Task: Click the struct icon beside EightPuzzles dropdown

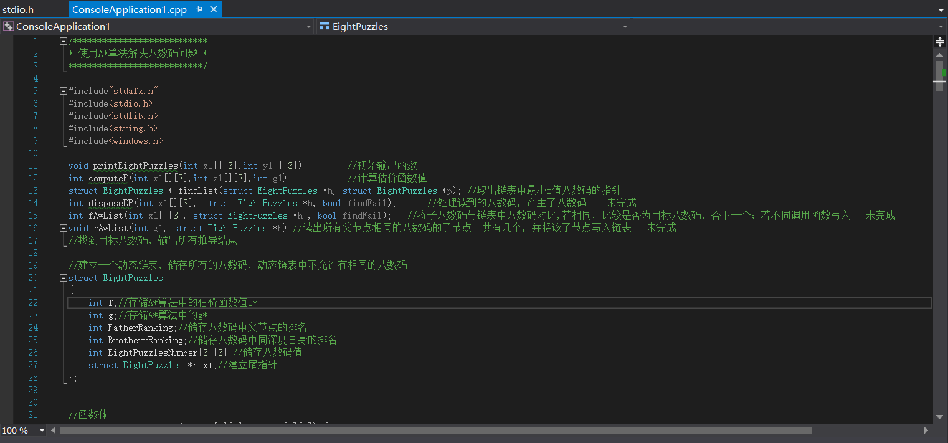Action: pos(324,26)
